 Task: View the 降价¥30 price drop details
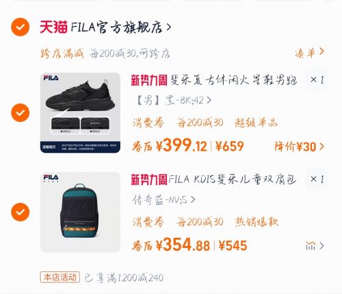299,147
